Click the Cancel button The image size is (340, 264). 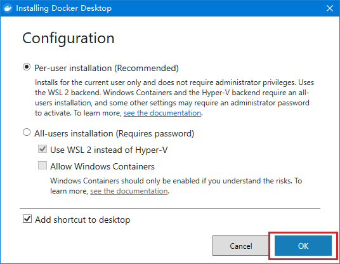pyautogui.click(x=241, y=246)
